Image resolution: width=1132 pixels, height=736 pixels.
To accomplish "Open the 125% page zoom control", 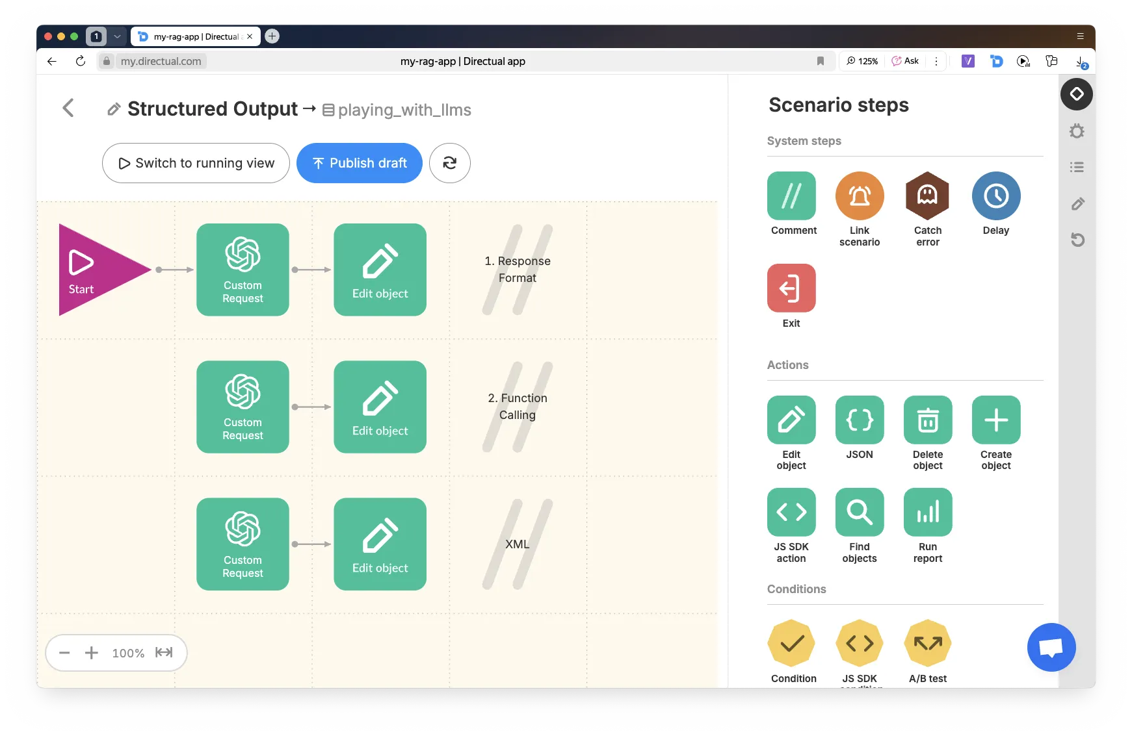I will (862, 61).
